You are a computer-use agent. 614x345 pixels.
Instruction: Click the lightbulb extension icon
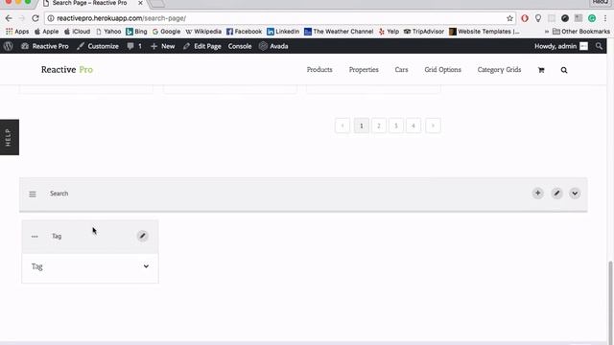click(538, 18)
